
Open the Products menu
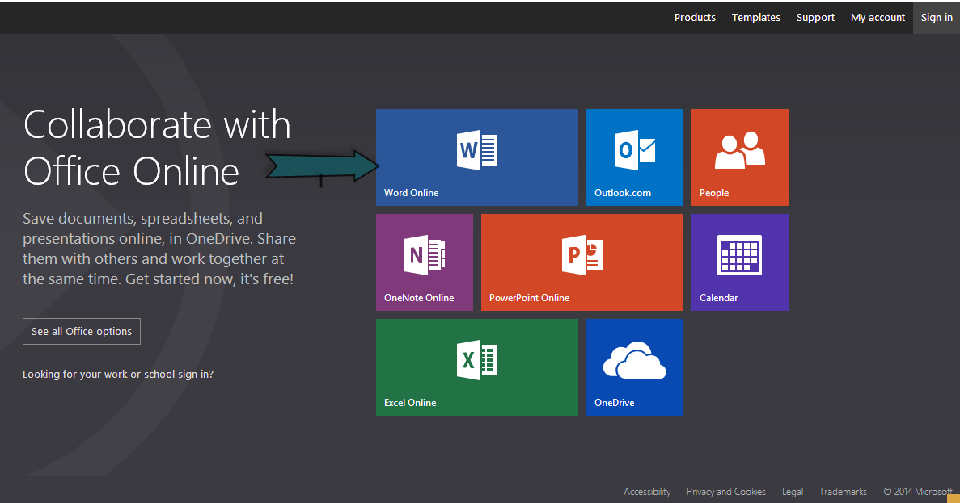(x=695, y=18)
